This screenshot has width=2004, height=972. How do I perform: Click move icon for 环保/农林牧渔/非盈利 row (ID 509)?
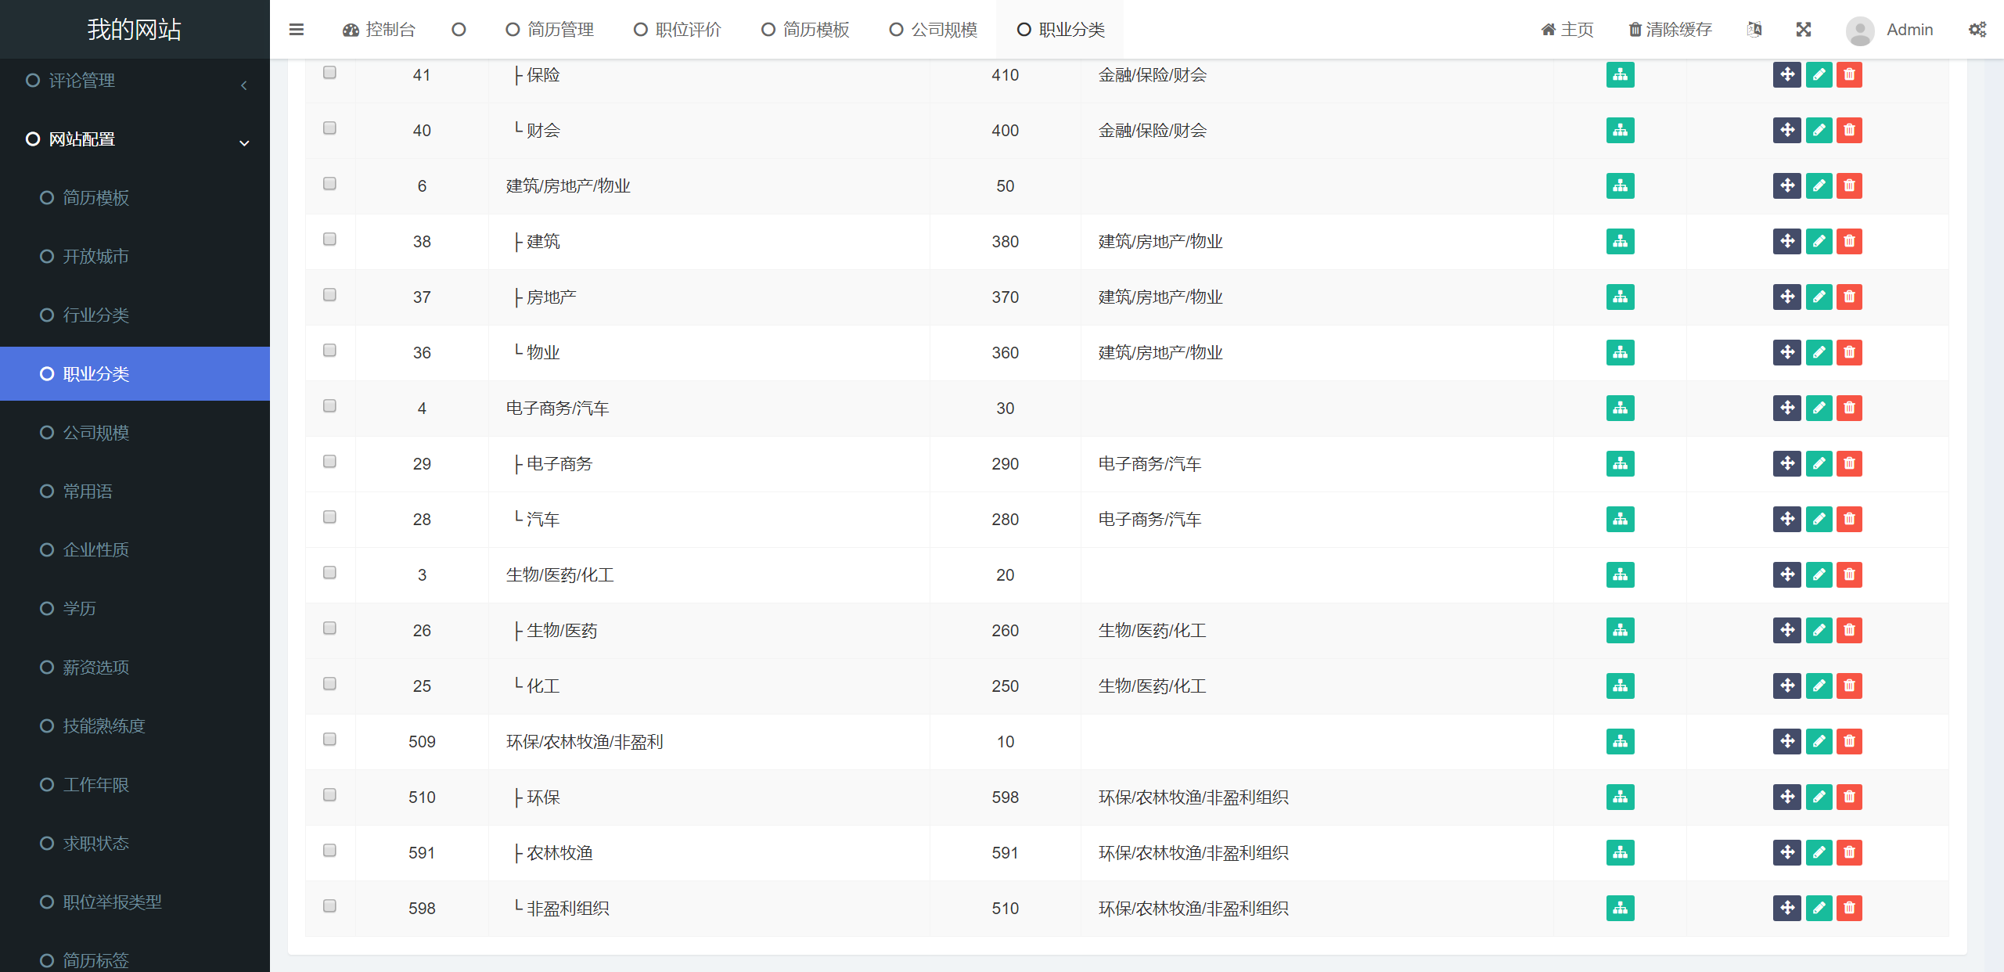(1787, 742)
